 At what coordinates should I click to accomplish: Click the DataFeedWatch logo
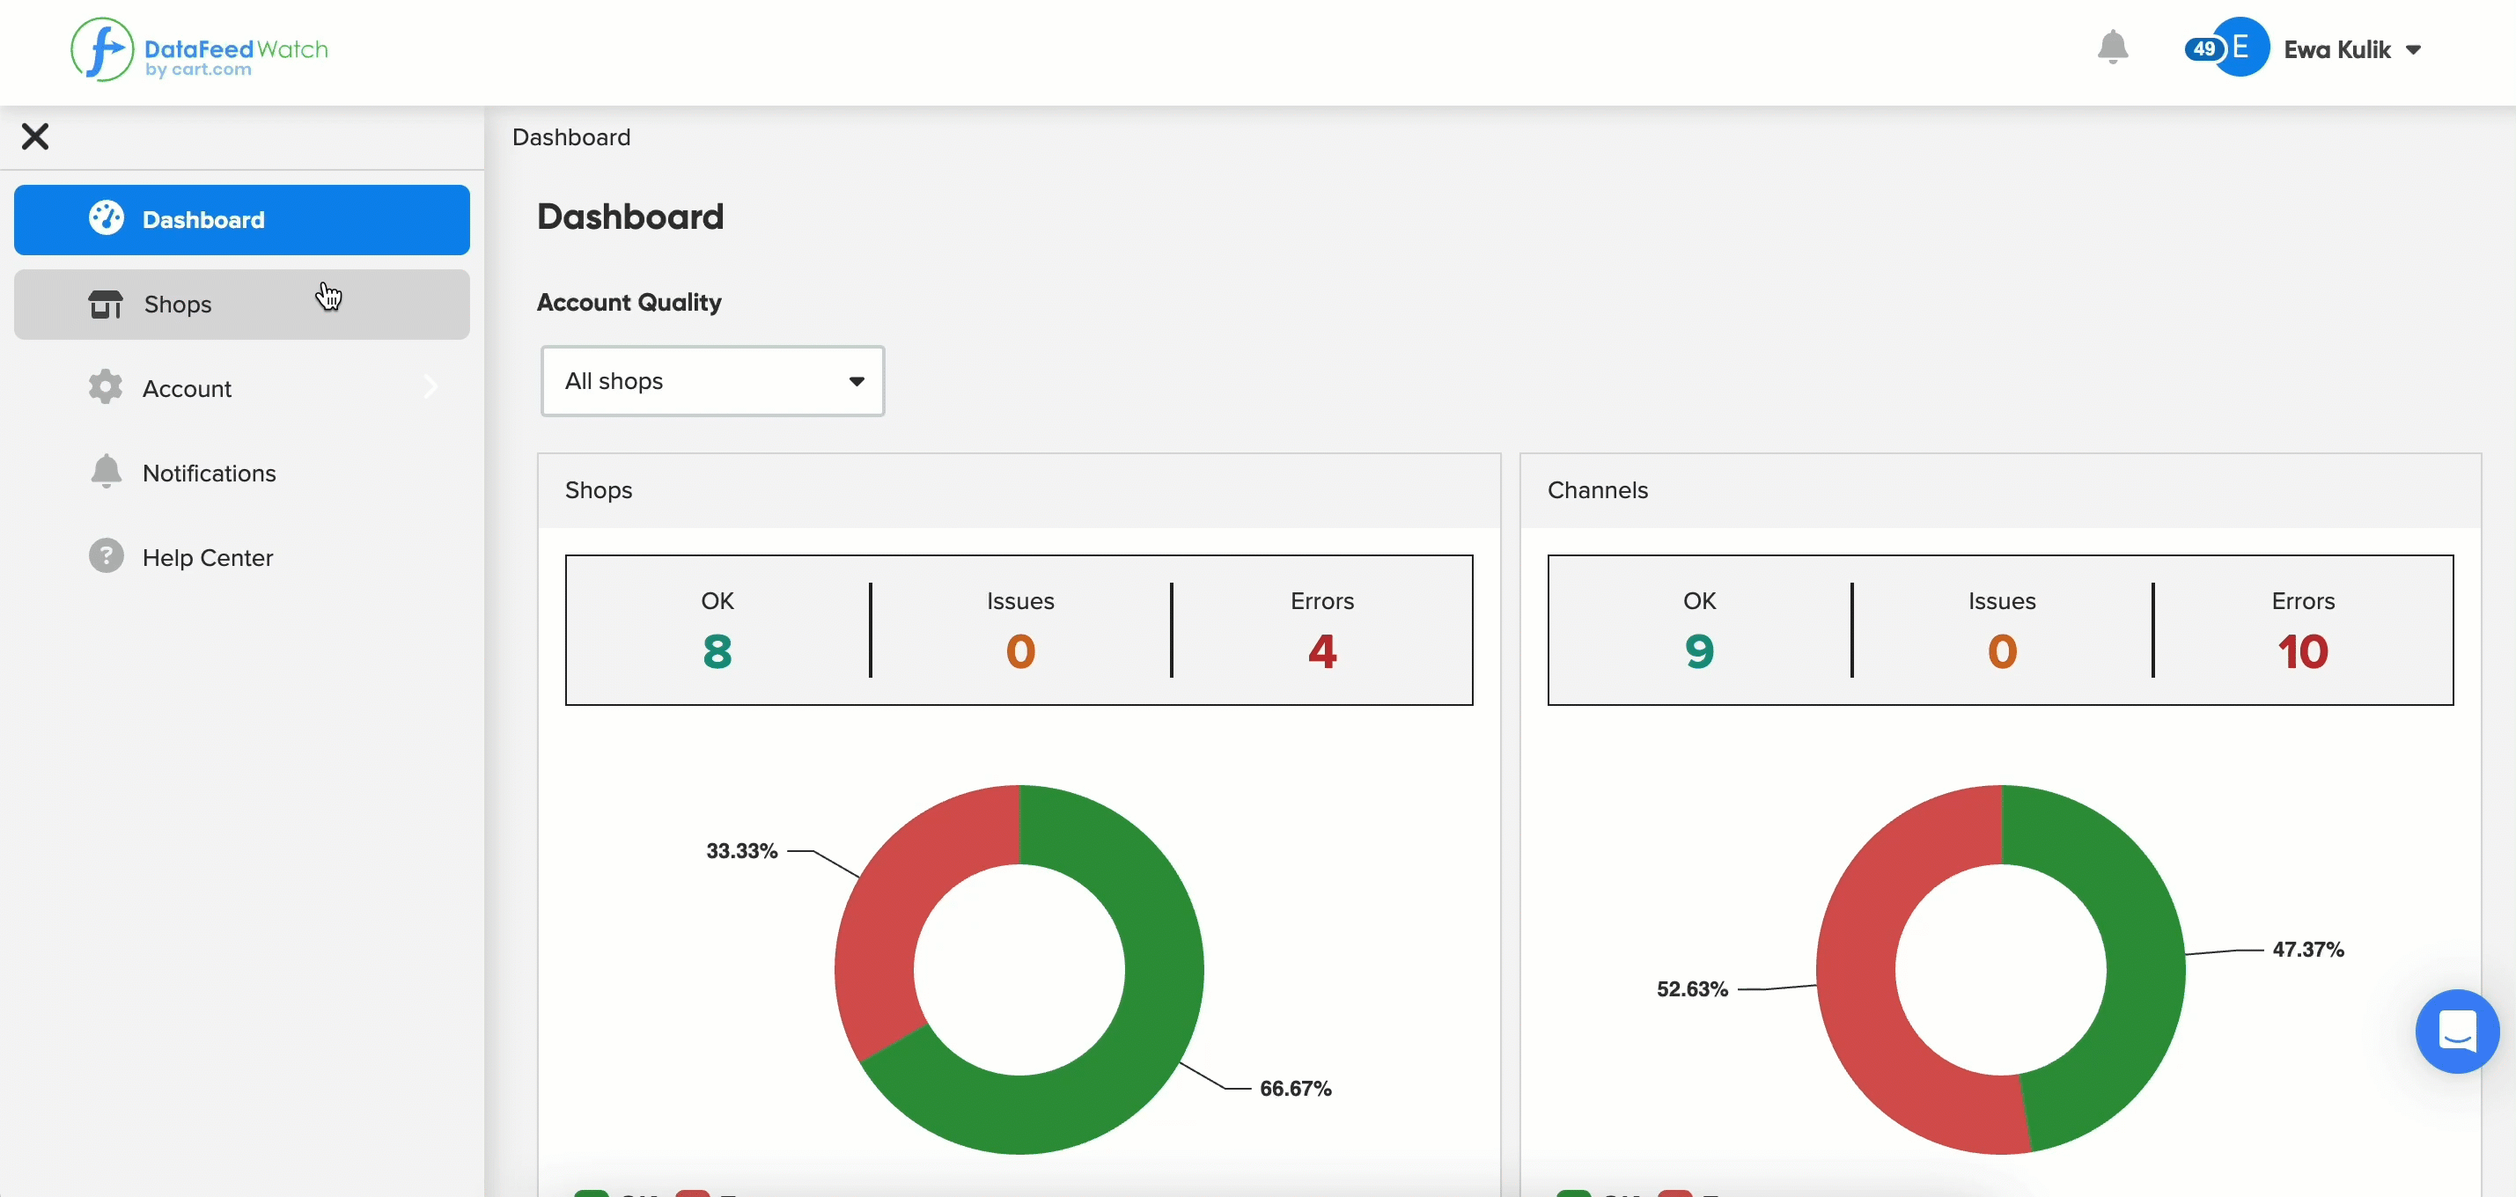tap(199, 50)
